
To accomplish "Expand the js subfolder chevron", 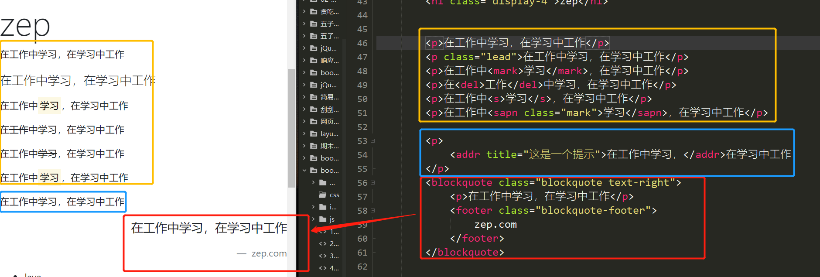I will 313,219.
